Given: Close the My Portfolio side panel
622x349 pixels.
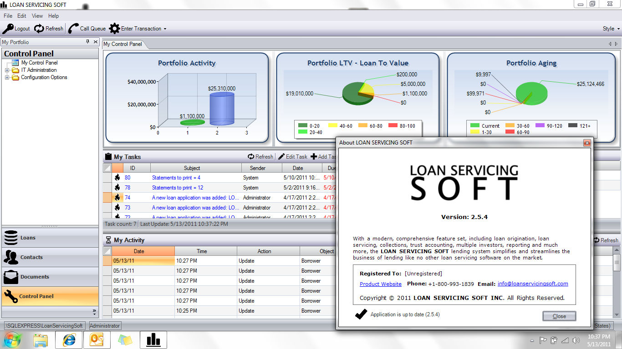Looking at the screenshot, I should coord(96,42).
